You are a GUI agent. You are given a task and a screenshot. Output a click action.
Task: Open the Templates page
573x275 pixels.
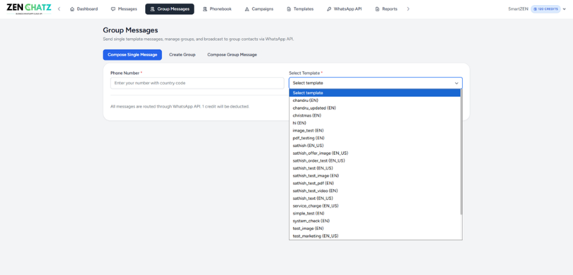pos(300,9)
